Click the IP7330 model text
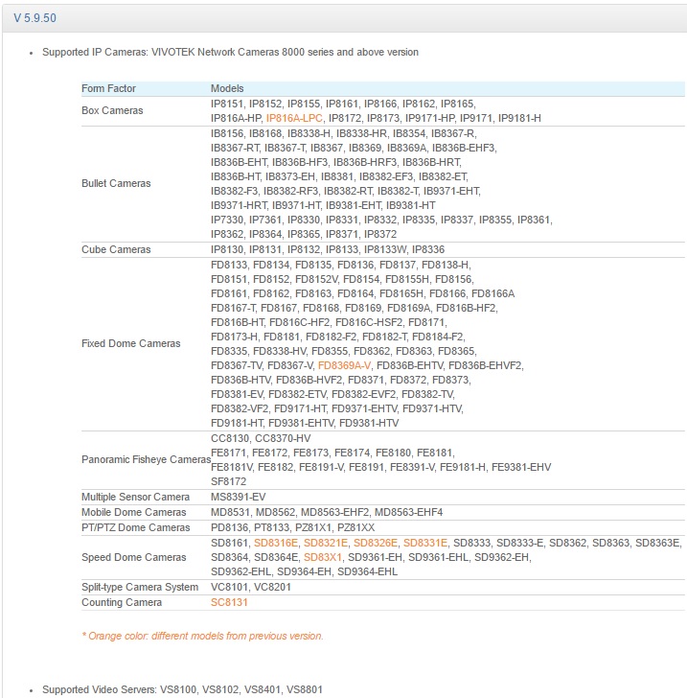The height and width of the screenshot is (698, 687). tap(227, 220)
